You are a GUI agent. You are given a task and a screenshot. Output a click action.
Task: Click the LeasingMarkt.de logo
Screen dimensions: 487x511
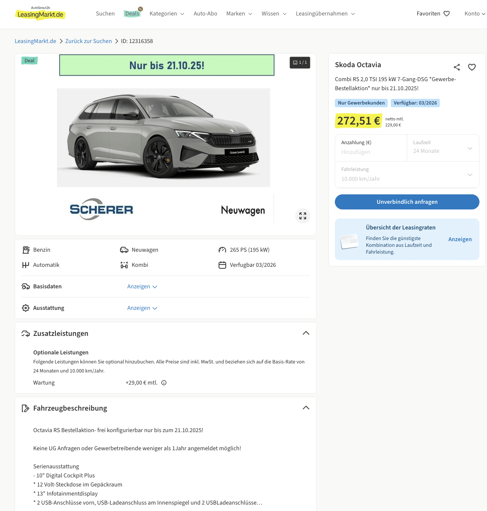40,14
